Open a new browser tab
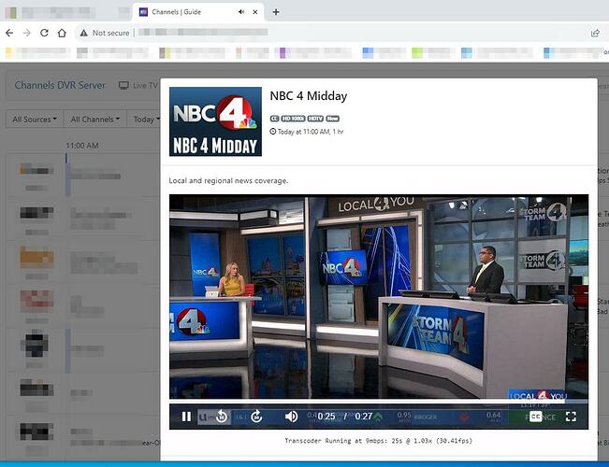 (276, 12)
